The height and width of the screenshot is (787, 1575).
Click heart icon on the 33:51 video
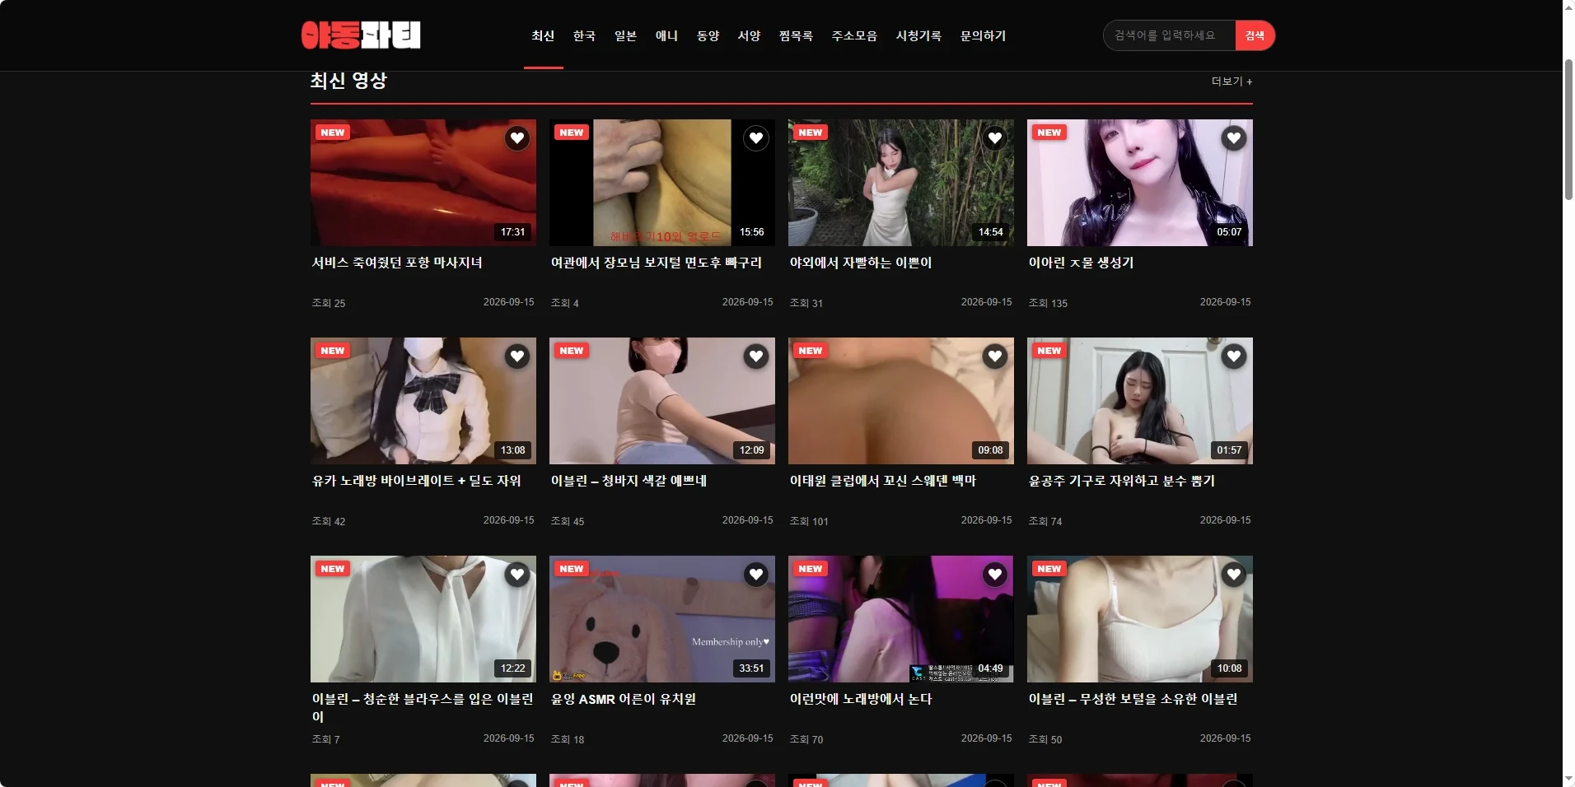756,575
